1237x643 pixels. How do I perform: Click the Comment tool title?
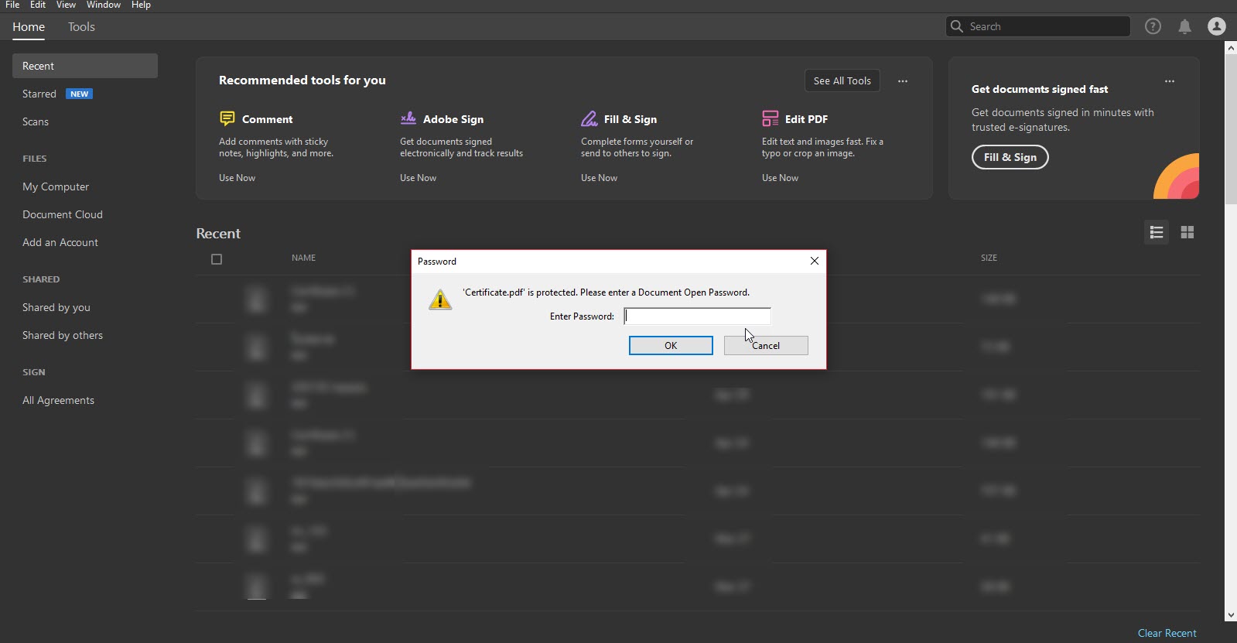click(267, 119)
